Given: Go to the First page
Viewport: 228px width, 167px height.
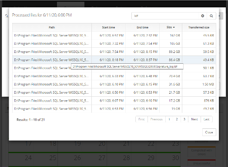Looking at the screenshot, I should click(141, 119).
